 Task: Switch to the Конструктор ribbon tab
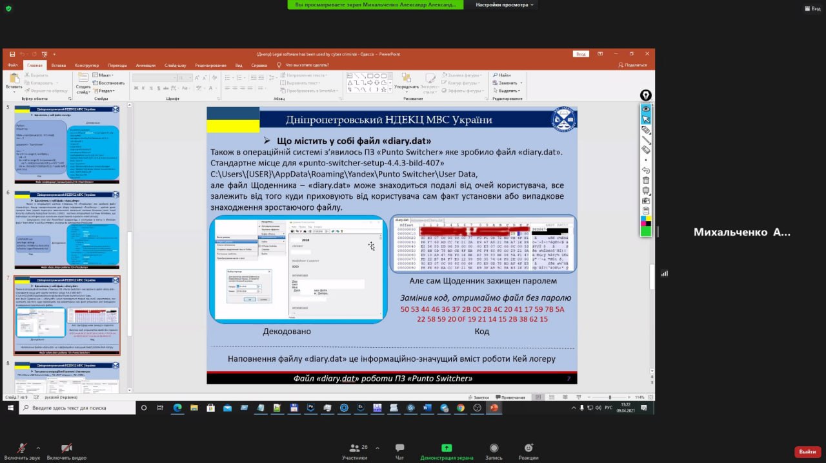click(86, 65)
